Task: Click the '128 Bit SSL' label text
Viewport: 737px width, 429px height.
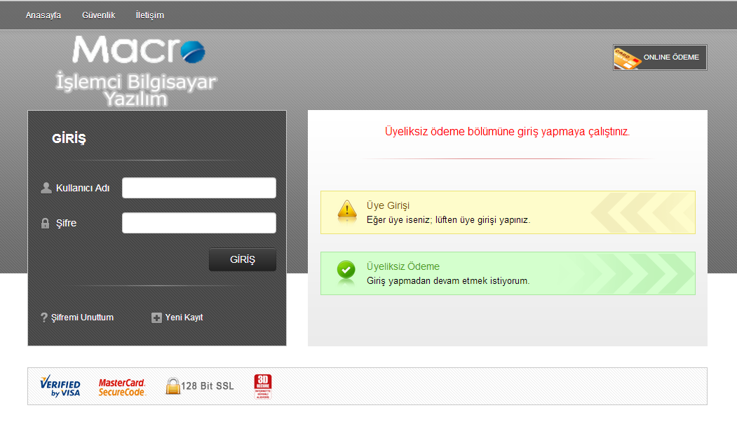Action: [x=208, y=386]
